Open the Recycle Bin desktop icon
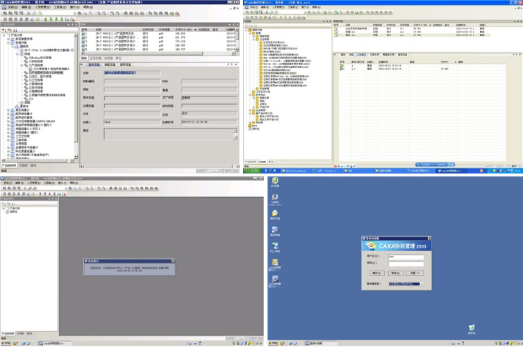Image resolution: width=523 pixels, height=347 pixels. click(x=472, y=327)
